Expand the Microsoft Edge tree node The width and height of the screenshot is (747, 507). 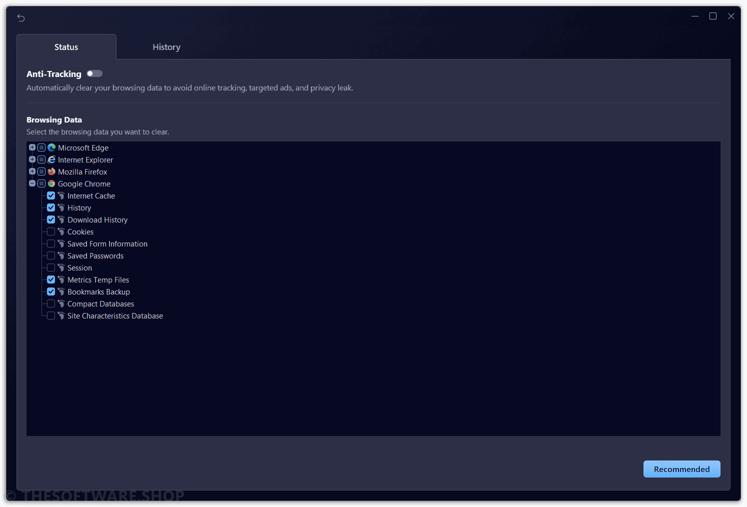click(x=32, y=147)
